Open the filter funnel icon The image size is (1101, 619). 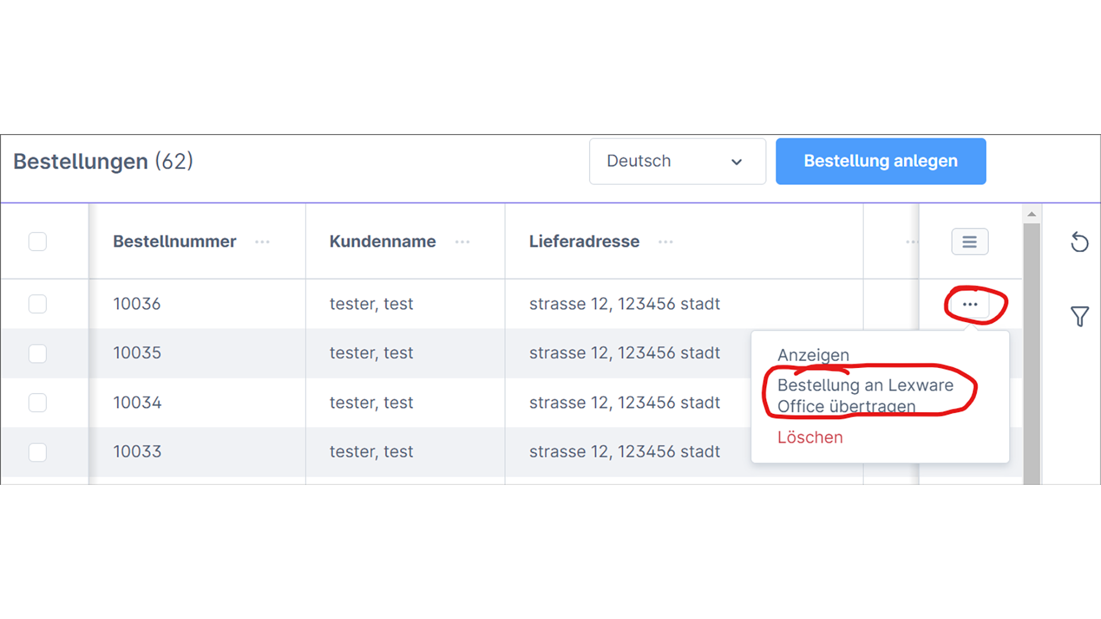(x=1079, y=316)
